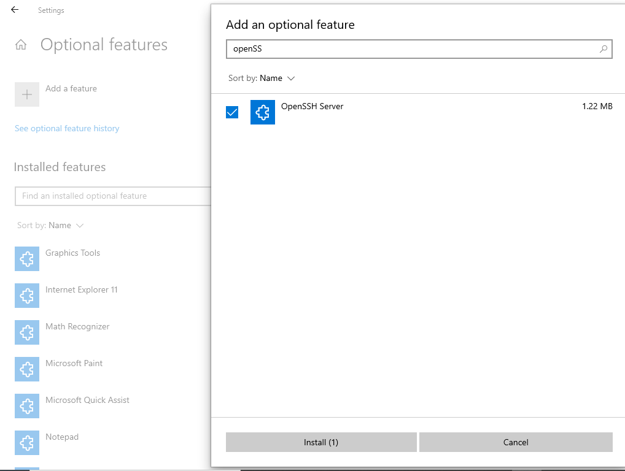This screenshot has width=625, height=471.
Task: Select the Graphics Tools feature icon
Action: 27,259
